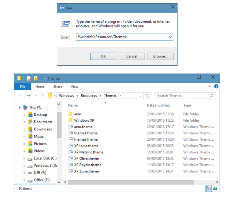Click navigation pane scroll down arrow
The image size is (236, 197).
click(59, 182)
